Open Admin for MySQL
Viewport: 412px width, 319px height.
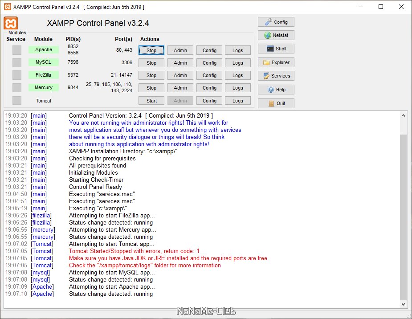coord(180,63)
